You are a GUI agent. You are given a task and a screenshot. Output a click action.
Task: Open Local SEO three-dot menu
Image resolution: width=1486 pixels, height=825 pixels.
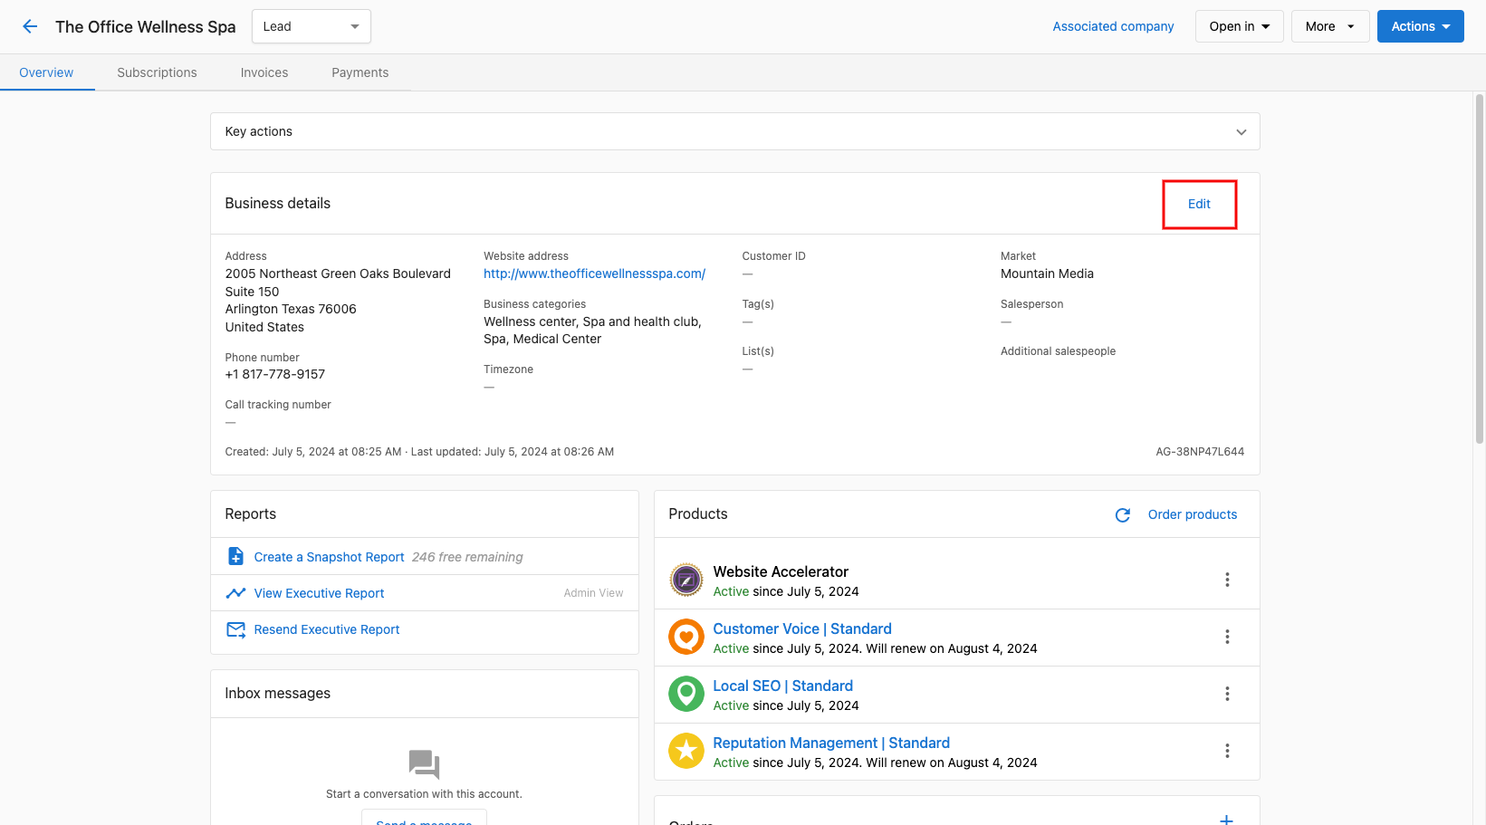(x=1227, y=694)
